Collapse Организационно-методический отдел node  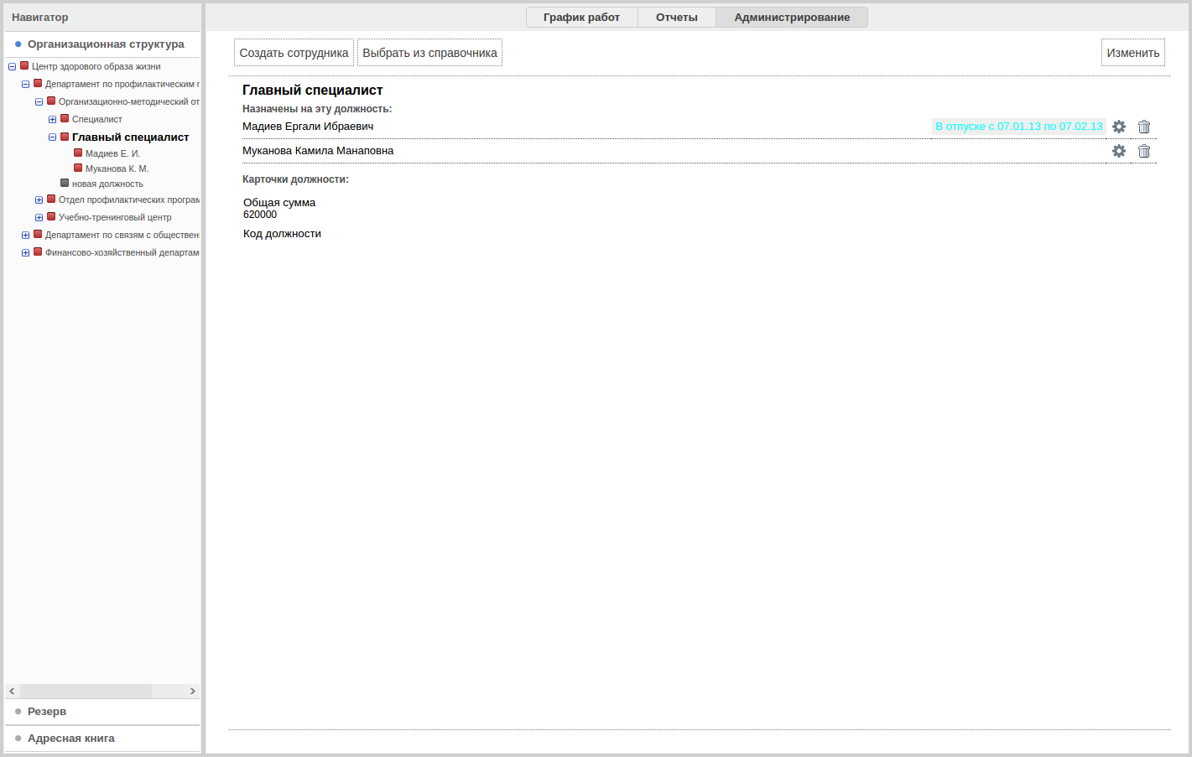(39, 102)
